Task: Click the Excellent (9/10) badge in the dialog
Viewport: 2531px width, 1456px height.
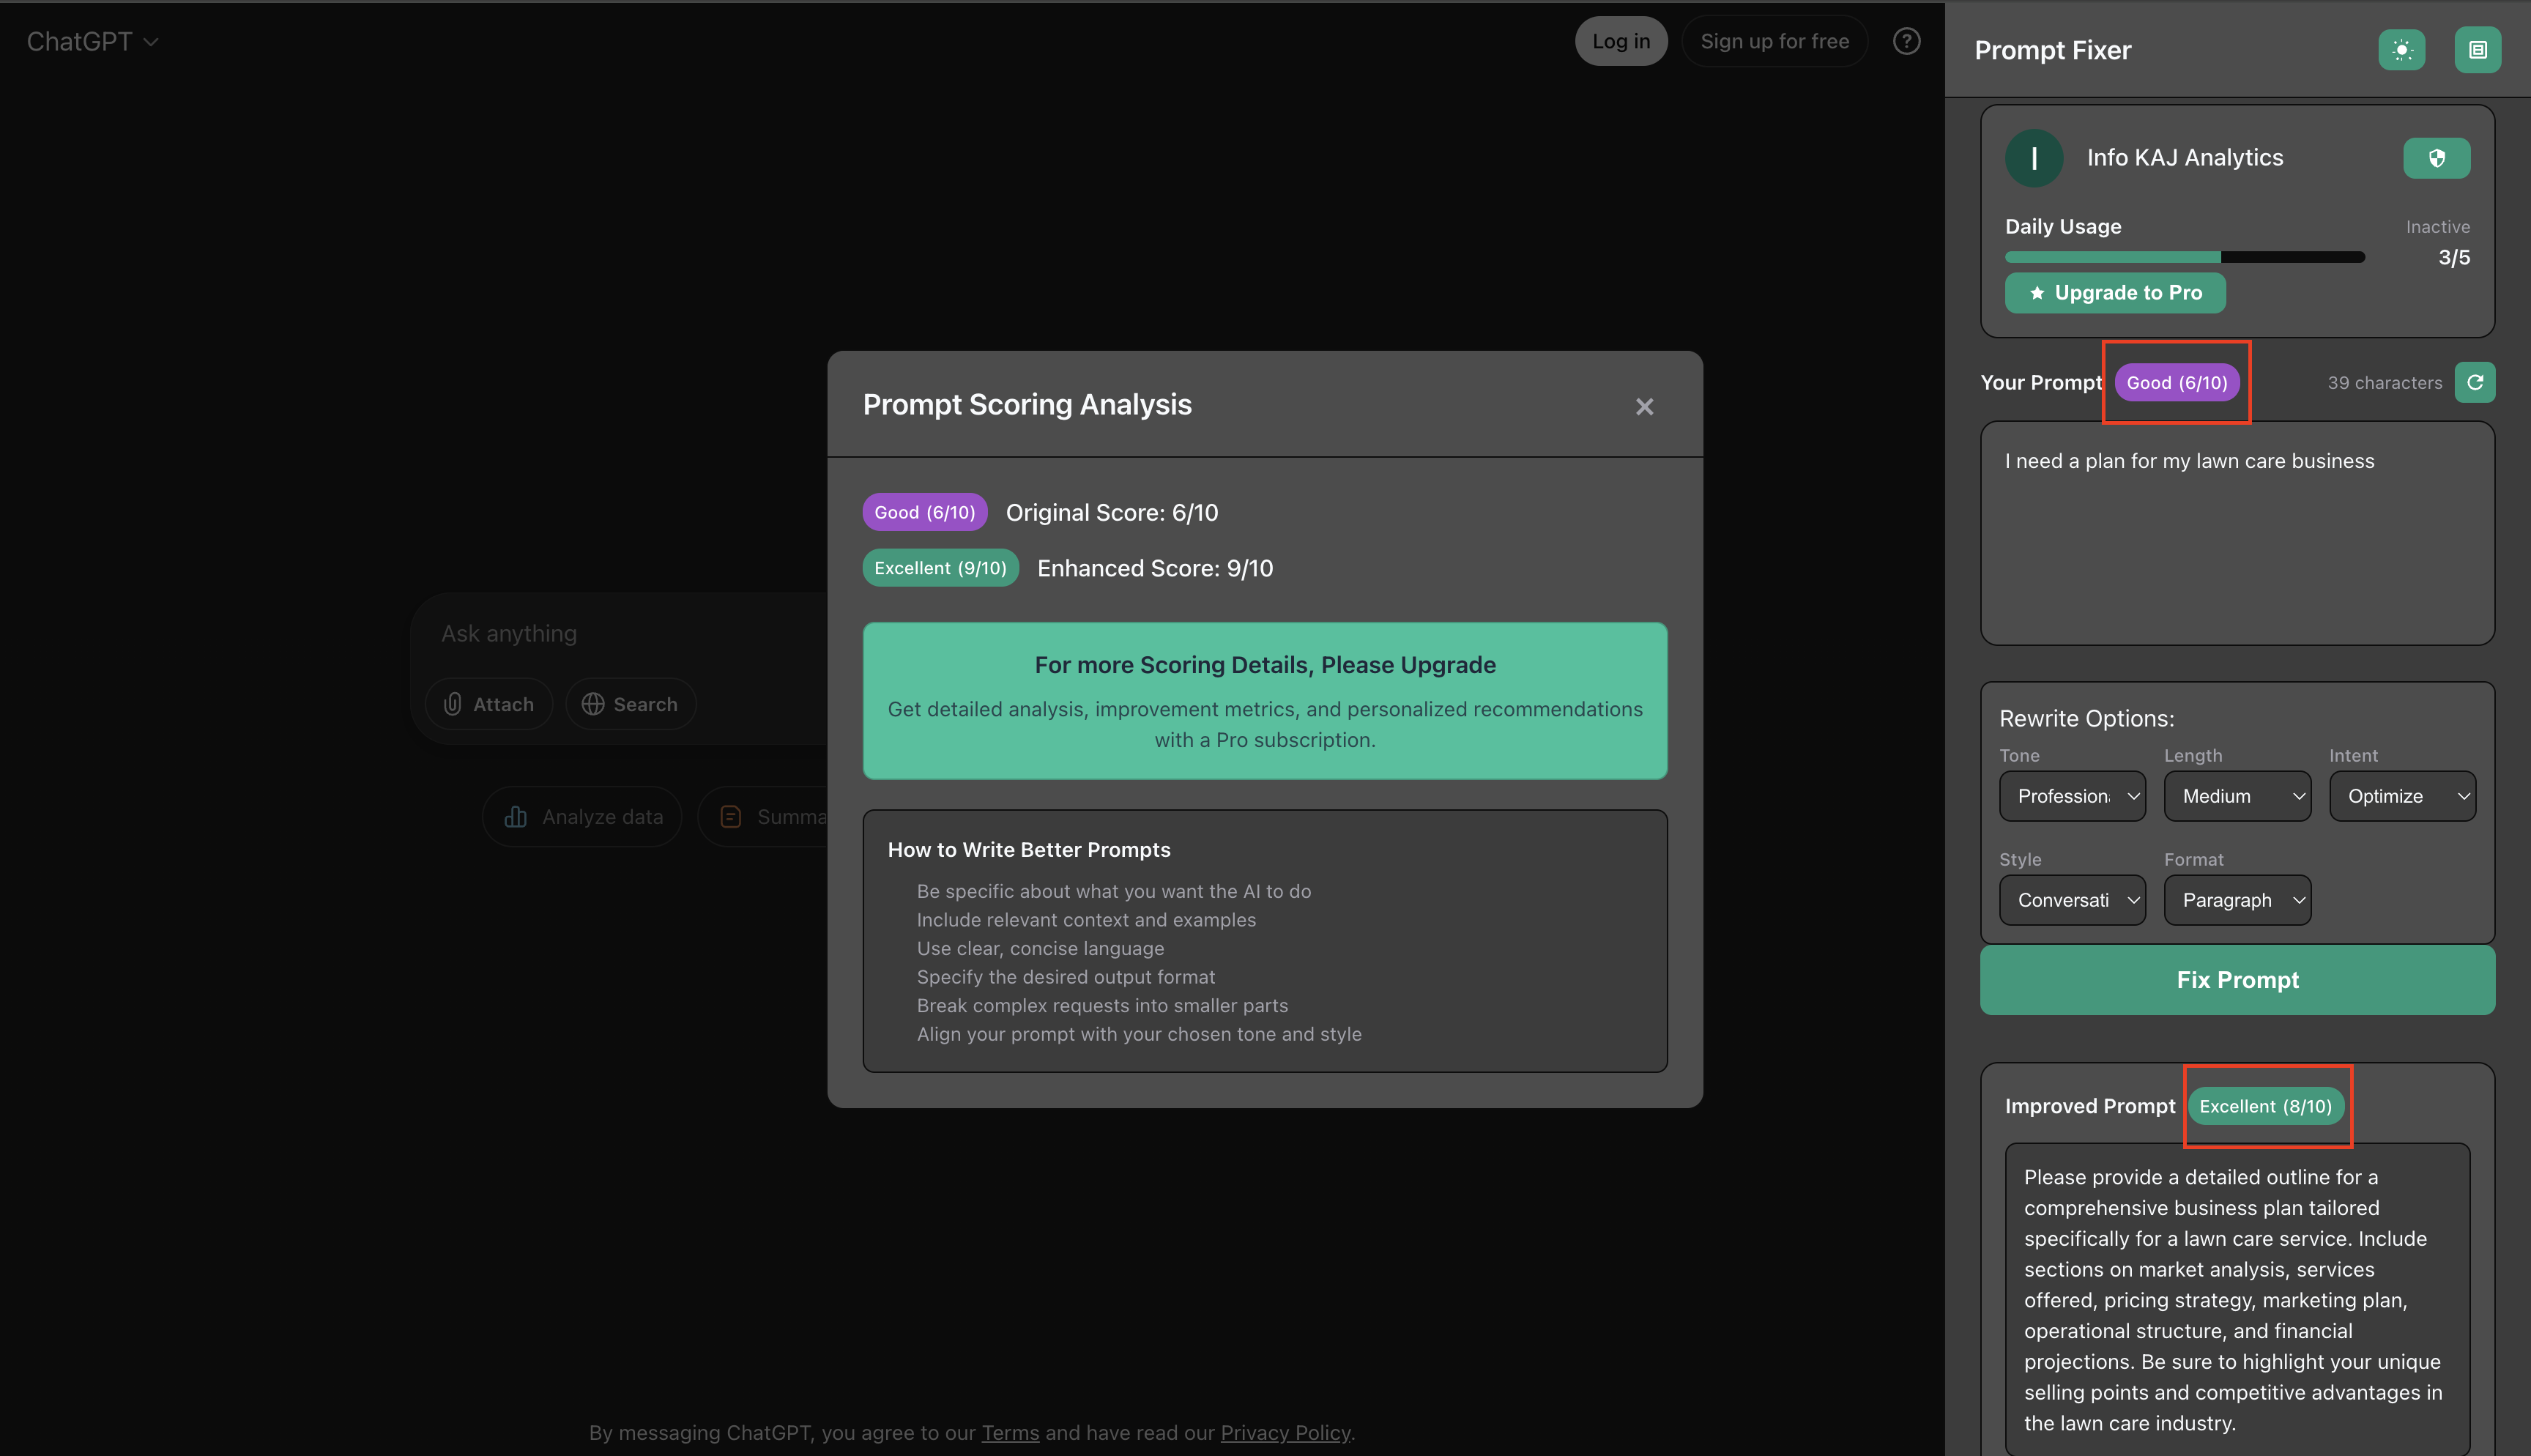Action: point(940,568)
